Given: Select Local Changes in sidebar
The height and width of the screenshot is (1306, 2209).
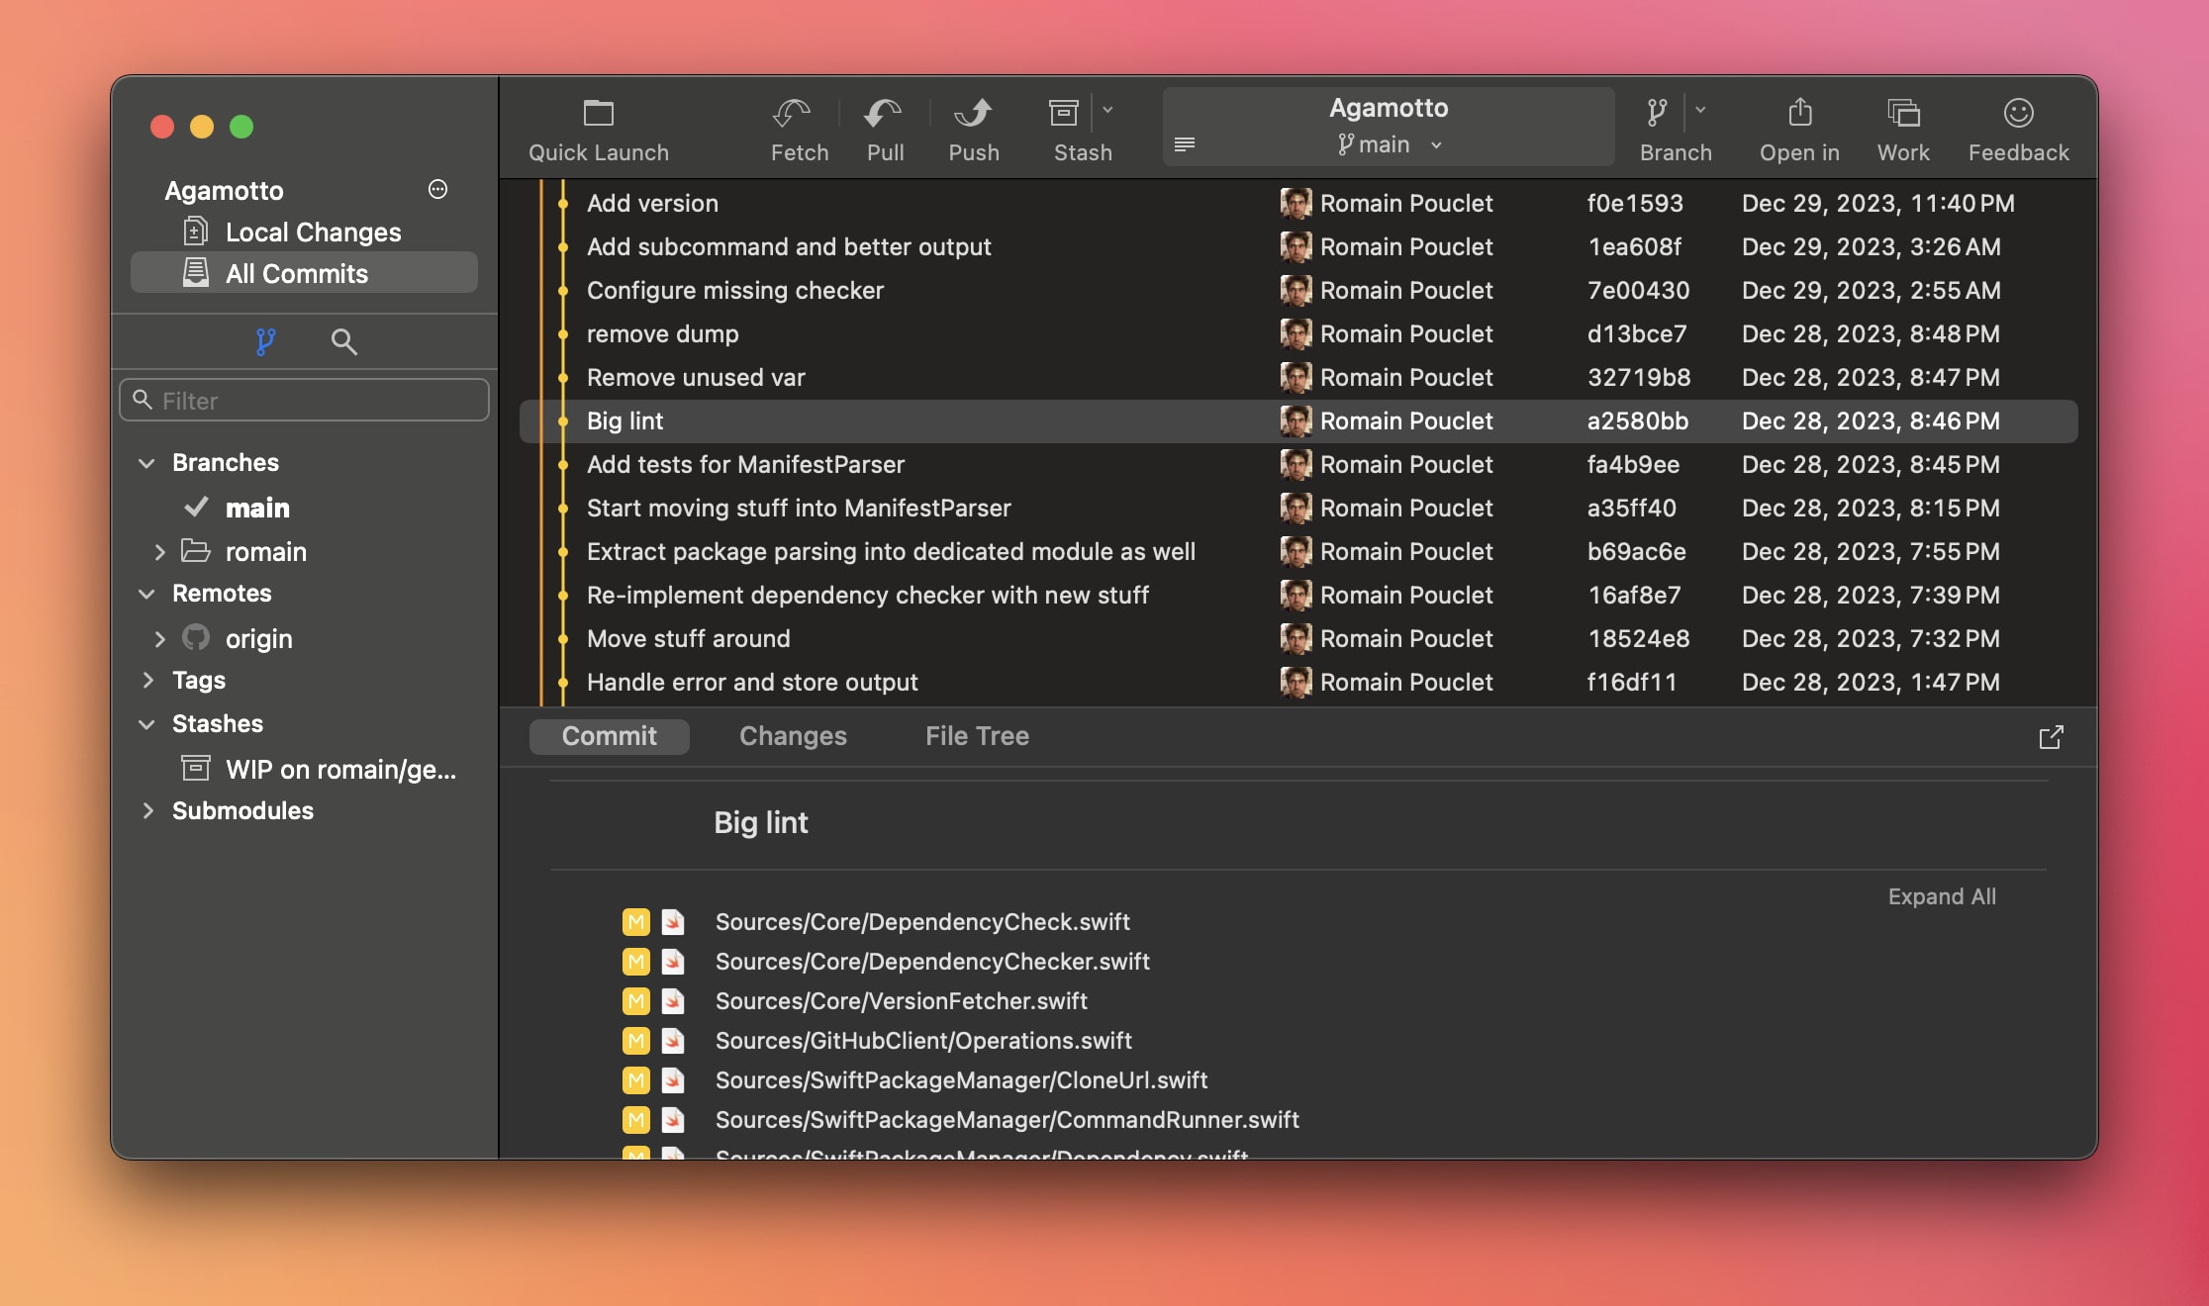Looking at the screenshot, I should (x=313, y=233).
